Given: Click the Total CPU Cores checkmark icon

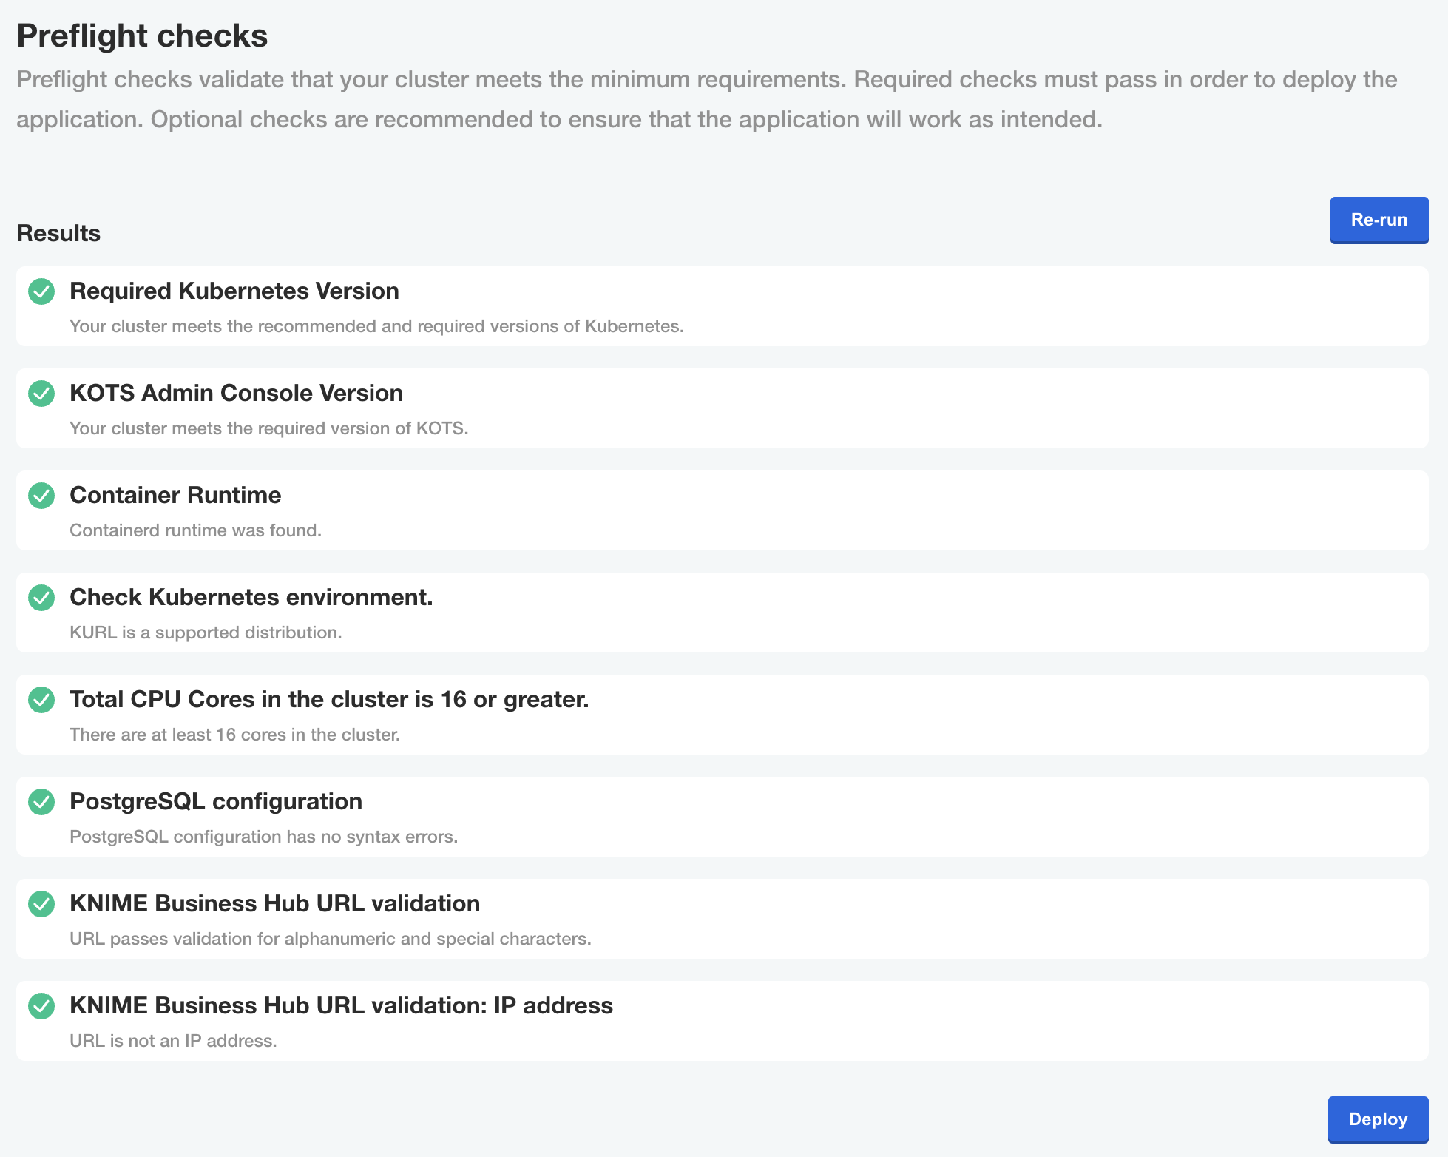Looking at the screenshot, I should 41,700.
